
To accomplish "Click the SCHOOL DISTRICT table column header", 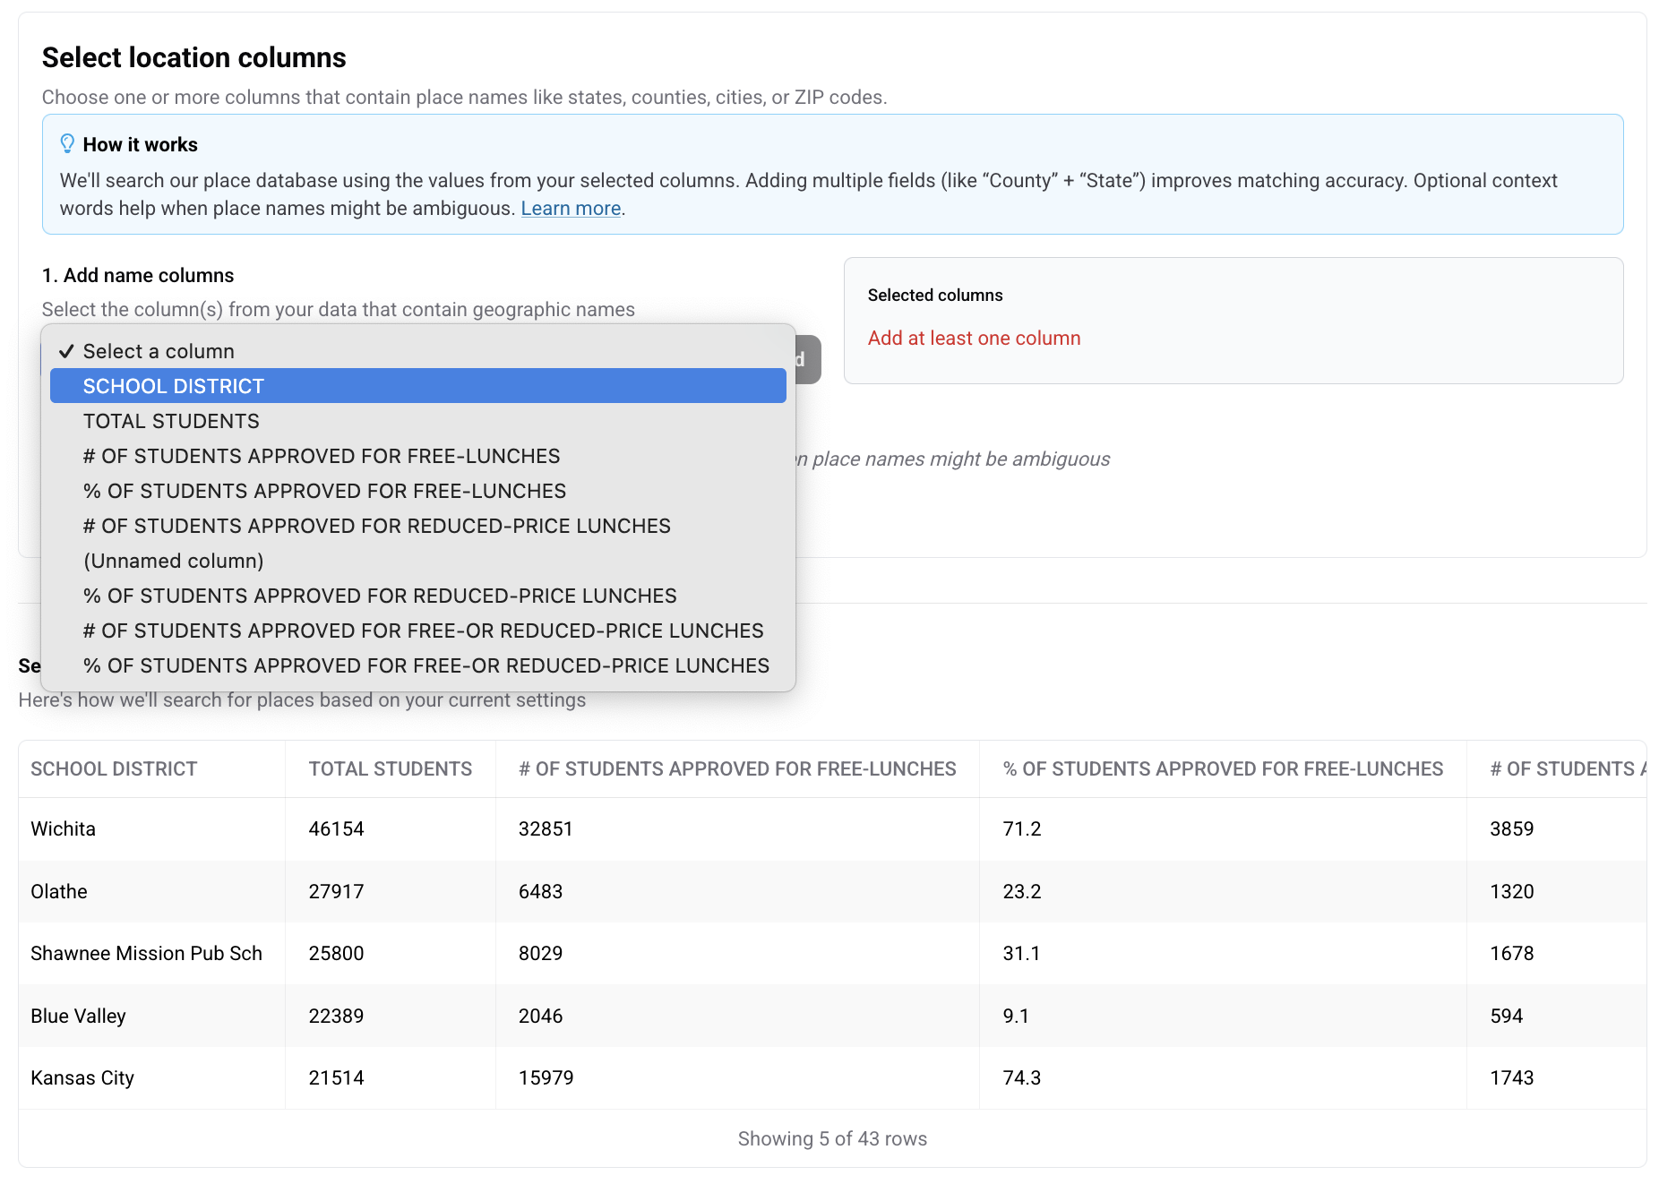I will point(114,769).
